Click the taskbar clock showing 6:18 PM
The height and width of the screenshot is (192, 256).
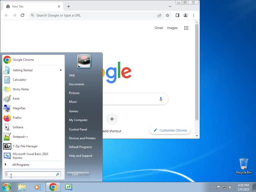[243, 187]
